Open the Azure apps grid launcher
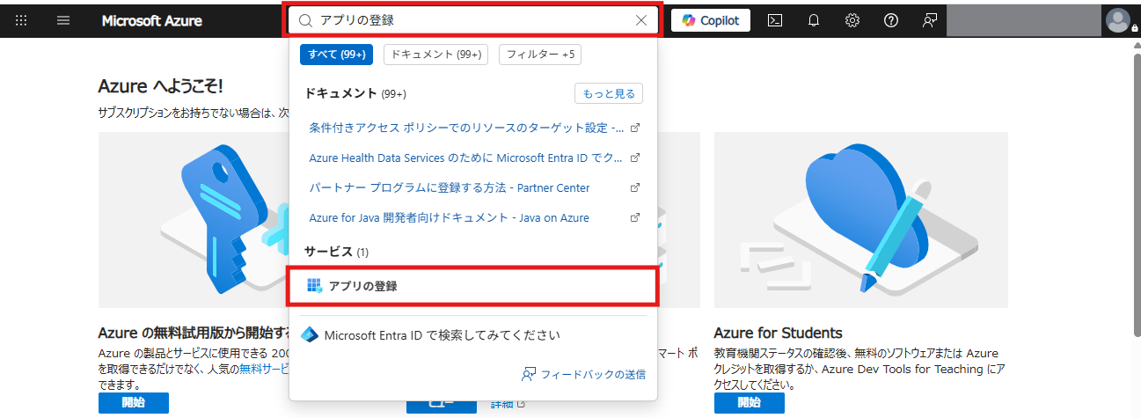 coord(21,20)
